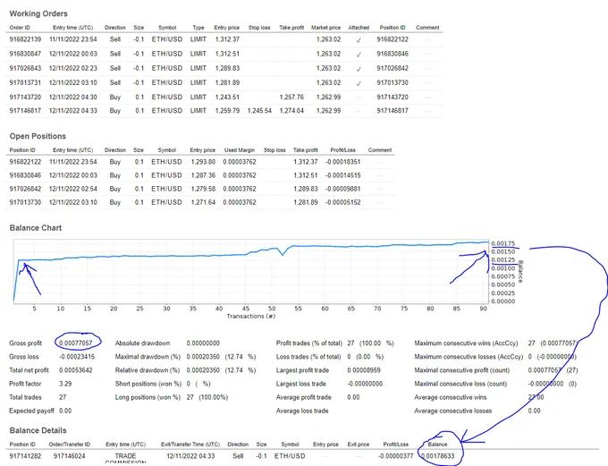Click the Balance Chart heading
This screenshot has width=608, height=466.
click(x=35, y=228)
